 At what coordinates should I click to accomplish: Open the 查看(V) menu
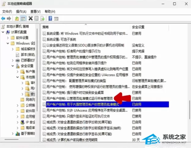pos(35,12)
